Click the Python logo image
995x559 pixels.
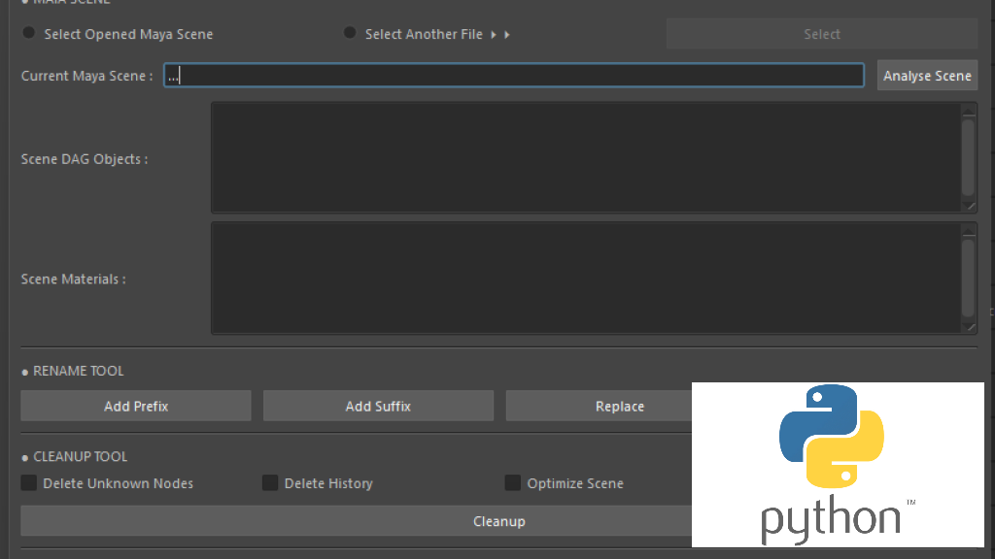point(838,465)
